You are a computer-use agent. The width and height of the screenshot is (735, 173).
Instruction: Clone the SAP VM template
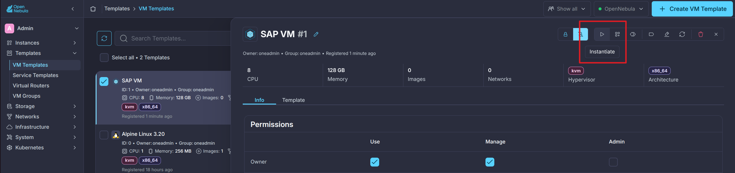633,34
